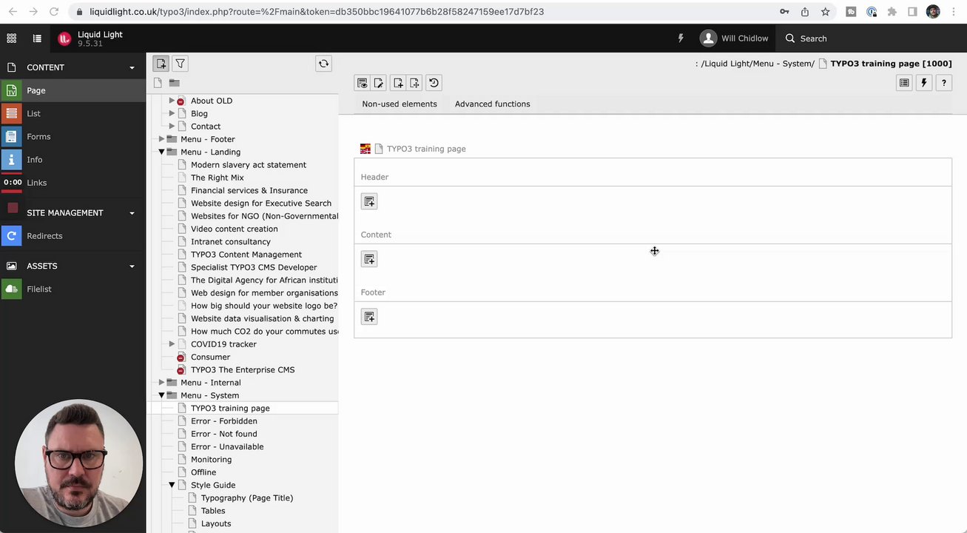Viewport: 967px width, 533px height.
Task: Select The Right Mix page
Action: tap(218, 178)
